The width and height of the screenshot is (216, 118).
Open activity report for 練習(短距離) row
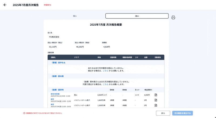point(156,95)
